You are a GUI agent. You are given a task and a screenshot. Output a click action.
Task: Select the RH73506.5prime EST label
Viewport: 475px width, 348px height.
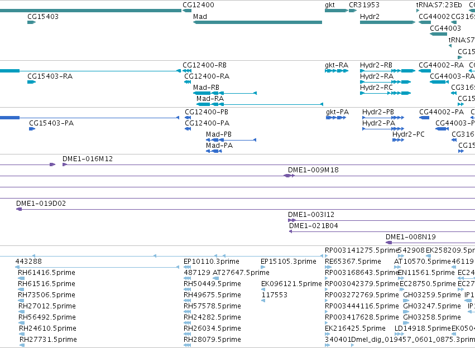[x=47, y=295]
